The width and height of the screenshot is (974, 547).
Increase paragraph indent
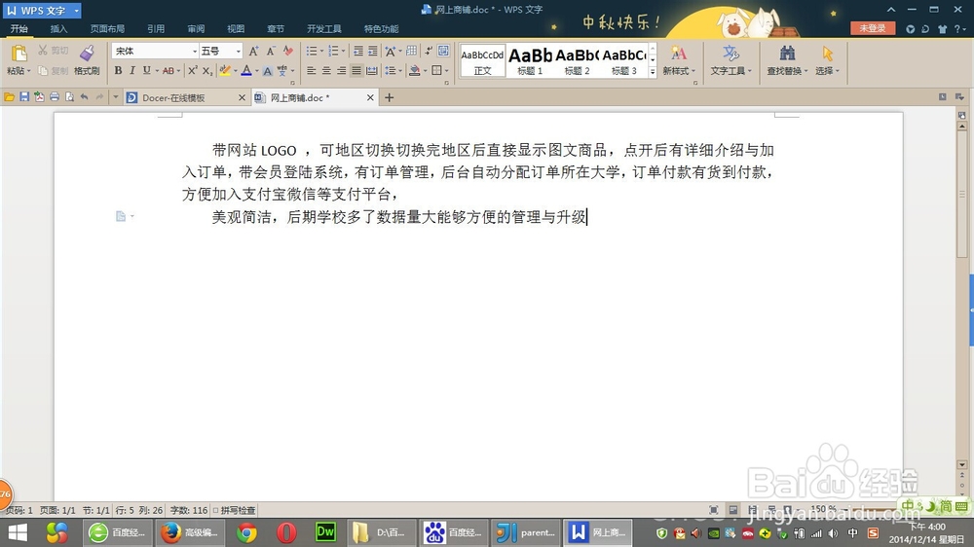373,51
